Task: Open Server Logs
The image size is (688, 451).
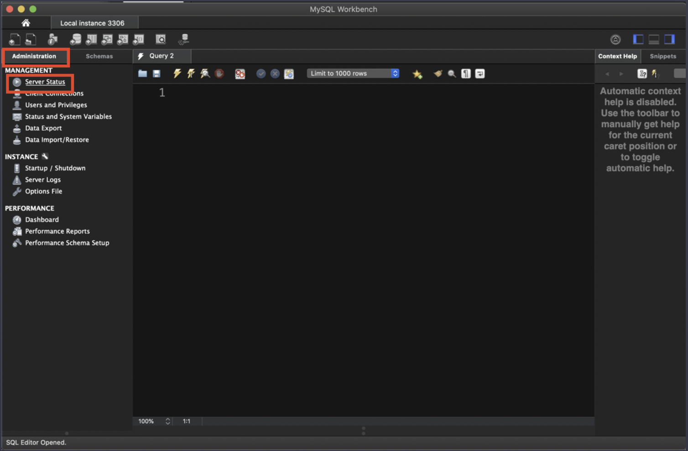Action: pos(42,179)
